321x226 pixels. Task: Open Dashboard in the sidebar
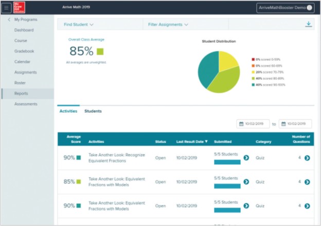pos(24,30)
